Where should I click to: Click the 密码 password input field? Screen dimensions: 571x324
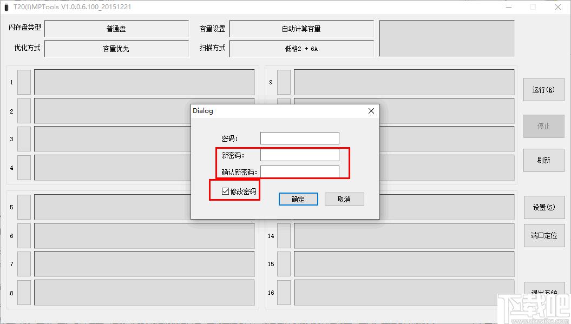(300, 138)
